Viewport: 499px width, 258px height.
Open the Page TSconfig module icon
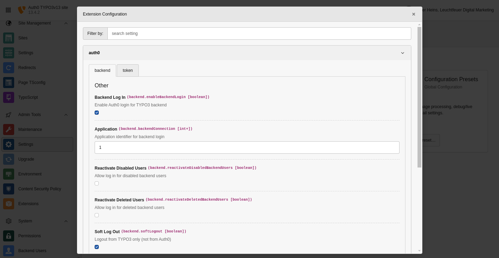pos(9,83)
